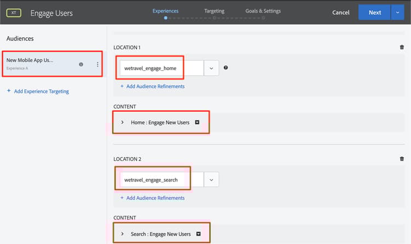This screenshot has width=411, height=244.
Task: Open Location 1 mbox dropdown arrow
Action: [212, 68]
